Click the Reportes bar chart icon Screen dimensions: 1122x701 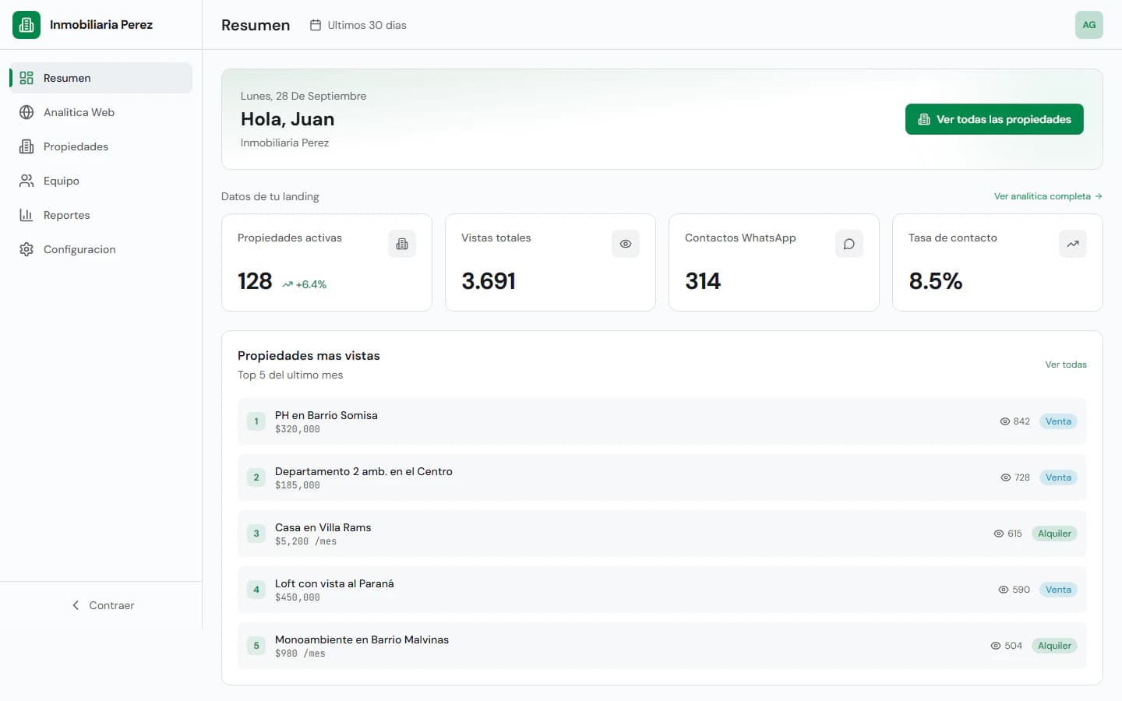coord(26,215)
